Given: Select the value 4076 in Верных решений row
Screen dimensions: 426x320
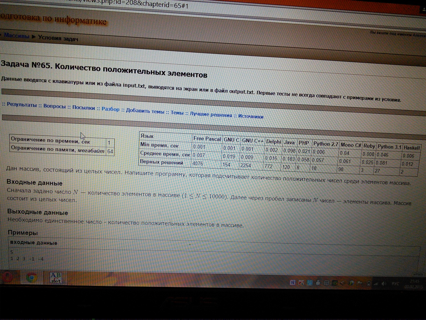Looking at the screenshot, I should tap(198, 164).
